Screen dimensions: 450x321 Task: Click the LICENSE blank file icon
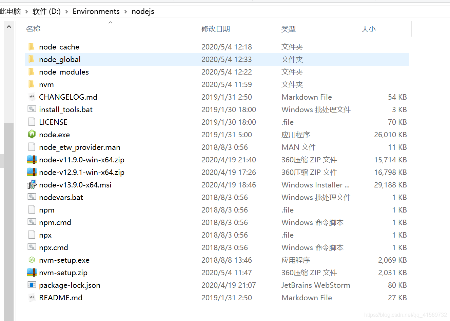(32, 122)
